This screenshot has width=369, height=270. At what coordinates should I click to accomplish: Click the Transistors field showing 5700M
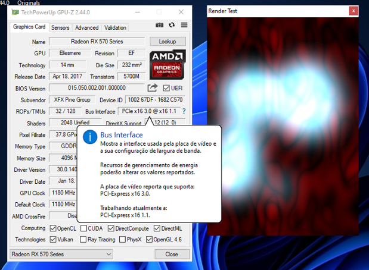(x=132, y=76)
